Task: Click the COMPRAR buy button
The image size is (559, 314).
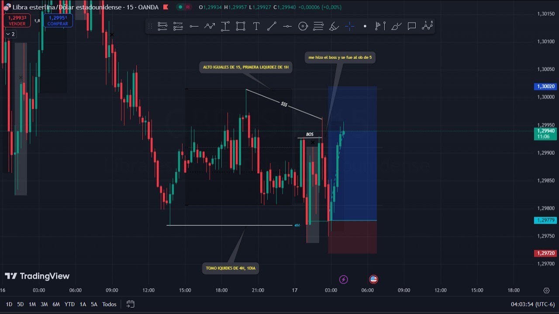Action: tap(58, 20)
